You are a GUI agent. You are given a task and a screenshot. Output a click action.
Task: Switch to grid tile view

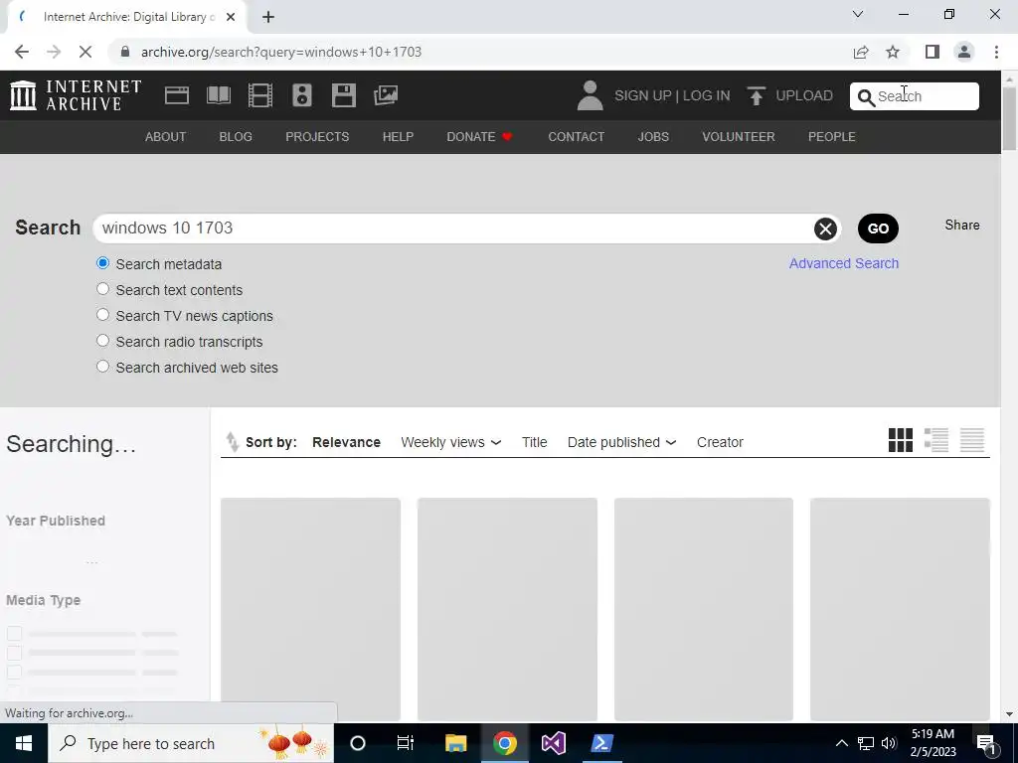click(x=901, y=440)
